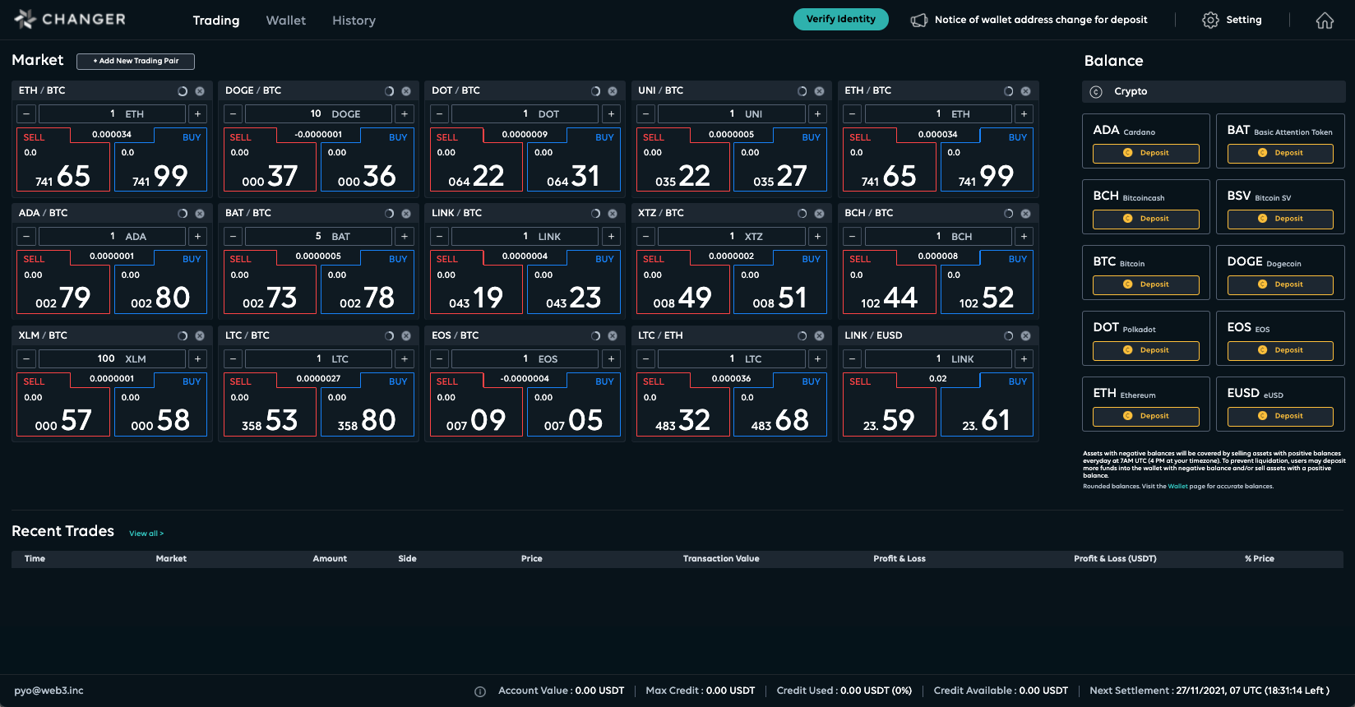The height and width of the screenshot is (707, 1355).
Task: Close the DOGE / BTC trading pair card
Action: 406,91
